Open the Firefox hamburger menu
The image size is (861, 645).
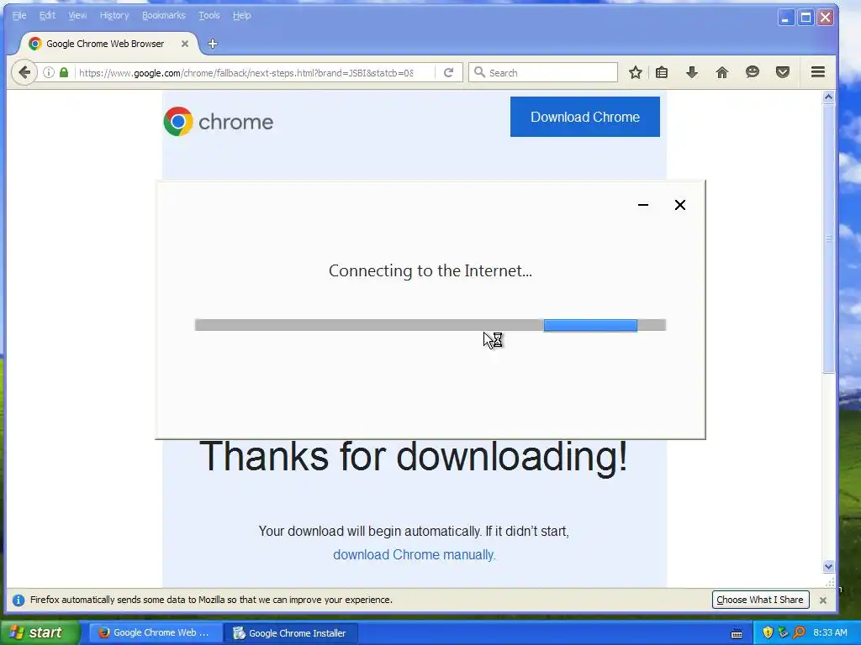[x=818, y=72]
